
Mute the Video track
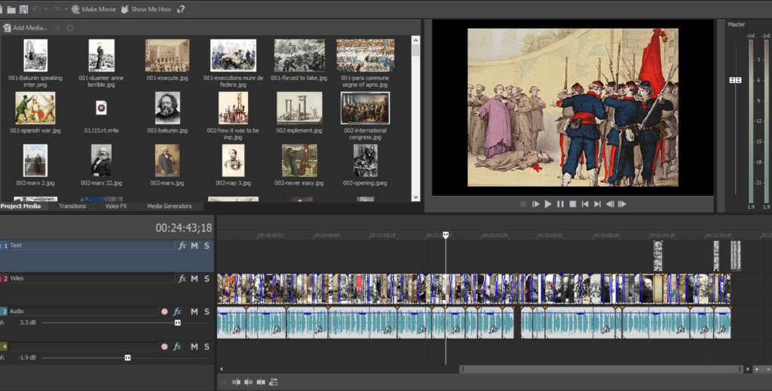pyautogui.click(x=195, y=279)
